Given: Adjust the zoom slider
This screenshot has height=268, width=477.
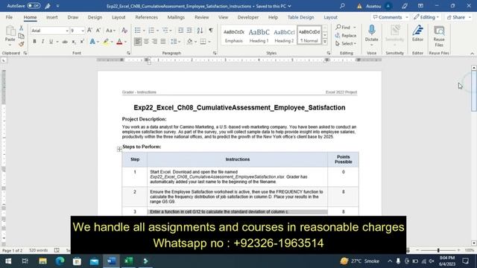Looking at the screenshot, I should click(438, 250).
